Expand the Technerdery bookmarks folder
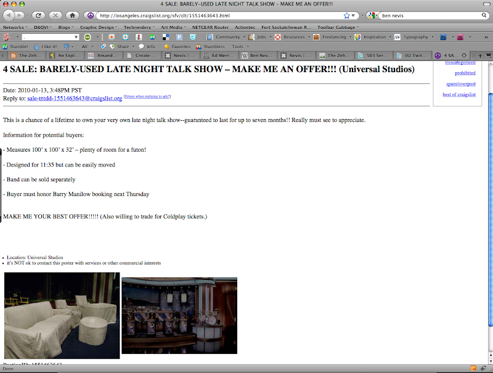 tap(139, 27)
